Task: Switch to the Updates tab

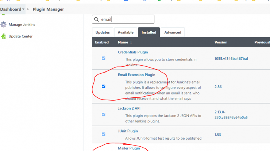Action: (103, 32)
